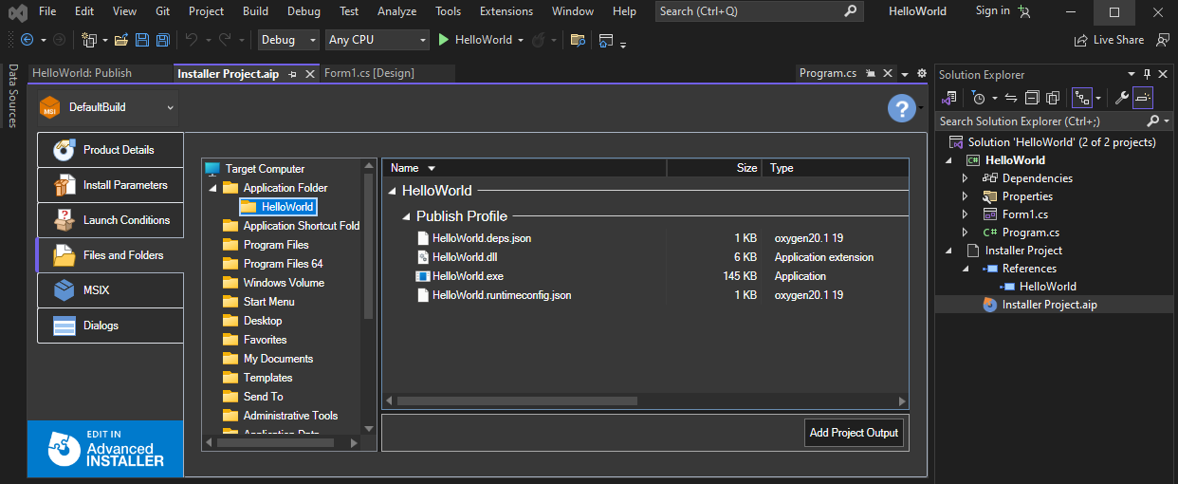Expand Form1.cs in Solution Explorer
1178x484 pixels.
(x=966, y=214)
